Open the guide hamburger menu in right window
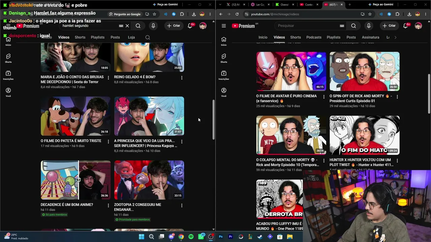The image size is (431, 242). pyautogui.click(x=224, y=26)
